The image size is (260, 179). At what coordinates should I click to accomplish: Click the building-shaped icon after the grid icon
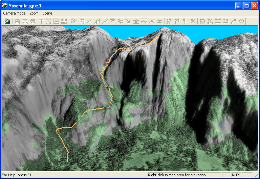pyautogui.click(x=73, y=21)
